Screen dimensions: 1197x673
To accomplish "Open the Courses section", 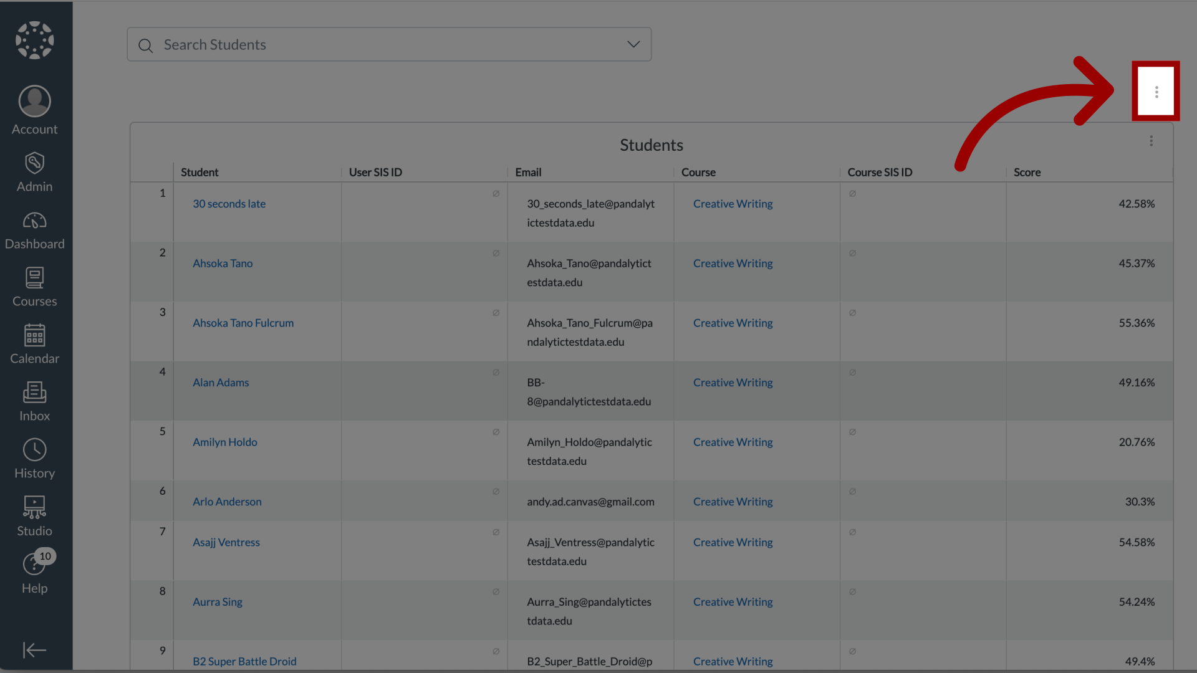I will tap(34, 286).
